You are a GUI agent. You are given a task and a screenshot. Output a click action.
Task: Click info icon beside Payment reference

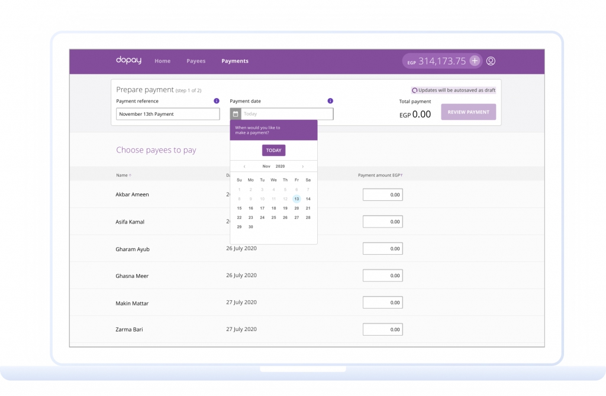point(217,101)
